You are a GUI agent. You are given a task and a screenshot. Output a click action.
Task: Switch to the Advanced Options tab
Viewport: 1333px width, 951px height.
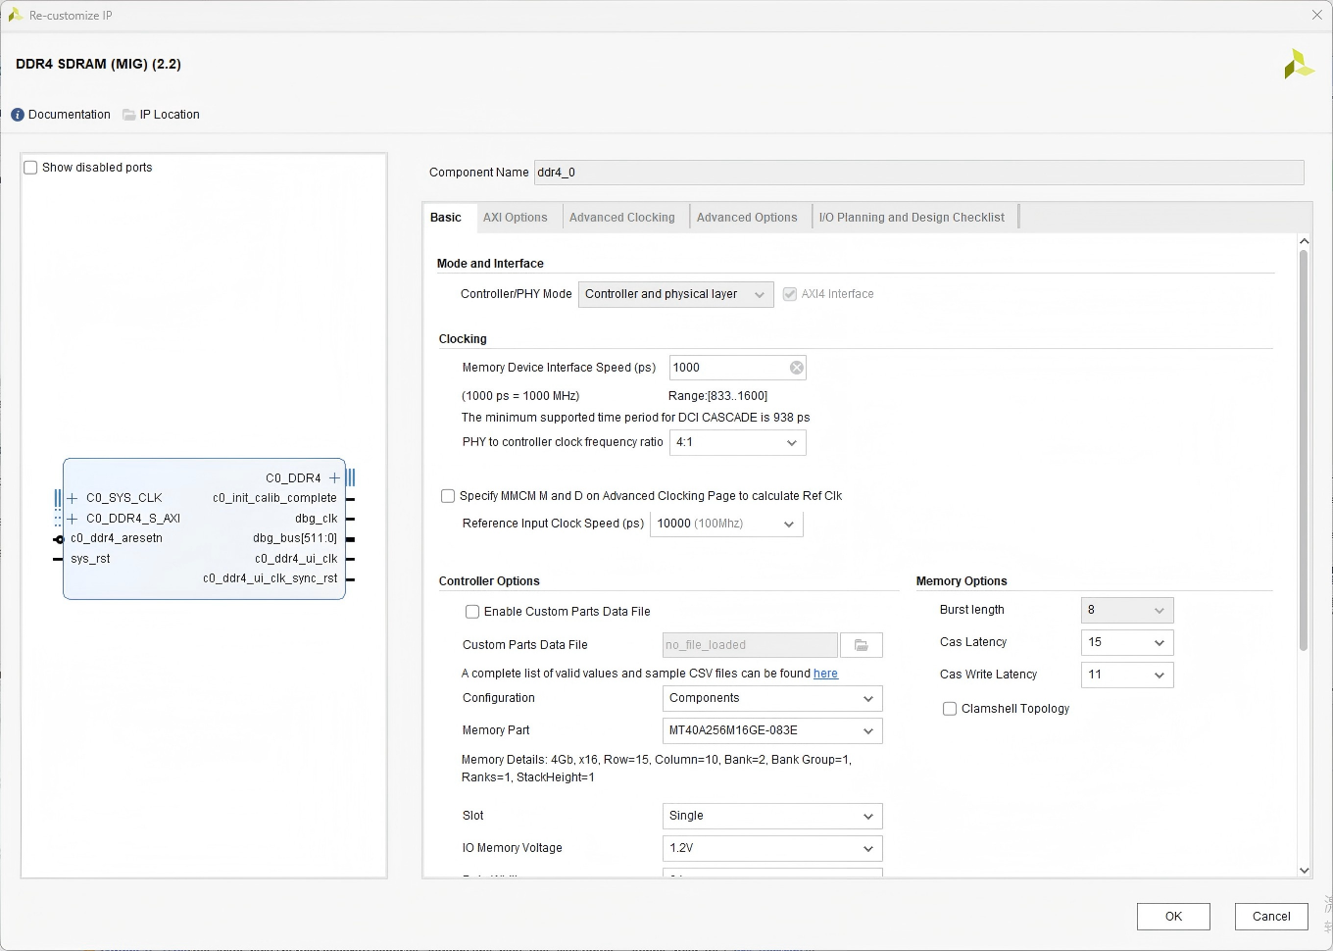[x=747, y=218]
